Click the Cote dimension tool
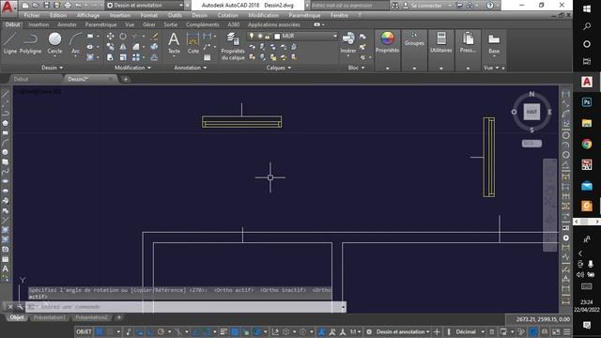The width and height of the screenshot is (601, 338). tap(193, 43)
